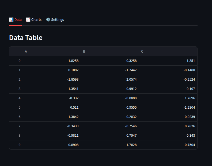
Task: Select cell with value 1.8258
Action: coord(52,61)
